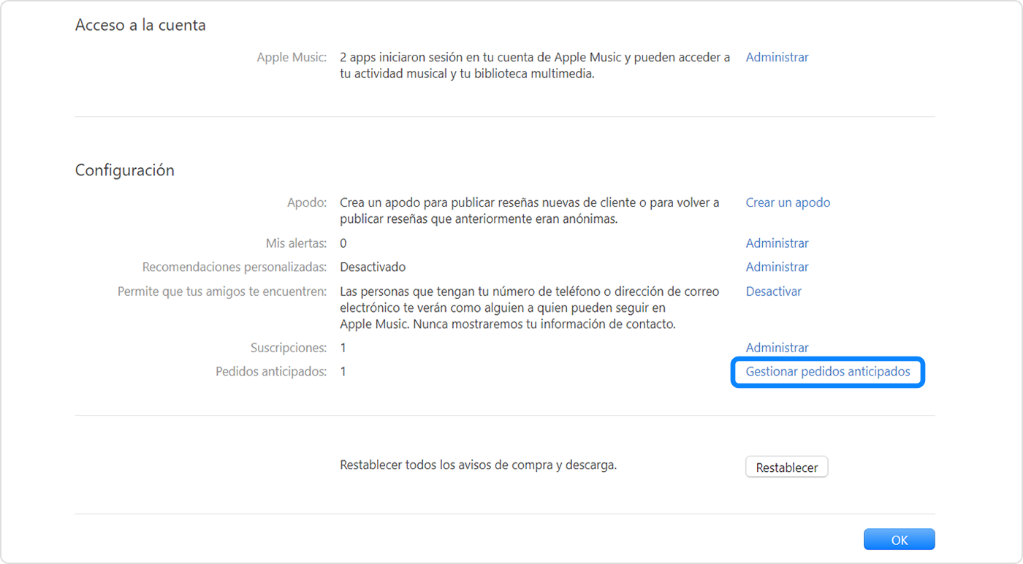Select the Desactivado status text
Viewport: 1023px width, 564px height.
[x=373, y=267]
